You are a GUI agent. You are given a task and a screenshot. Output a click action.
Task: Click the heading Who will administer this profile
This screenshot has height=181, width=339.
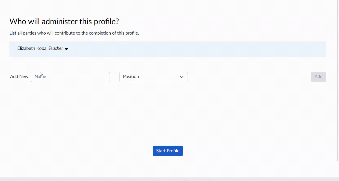click(64, 21)
